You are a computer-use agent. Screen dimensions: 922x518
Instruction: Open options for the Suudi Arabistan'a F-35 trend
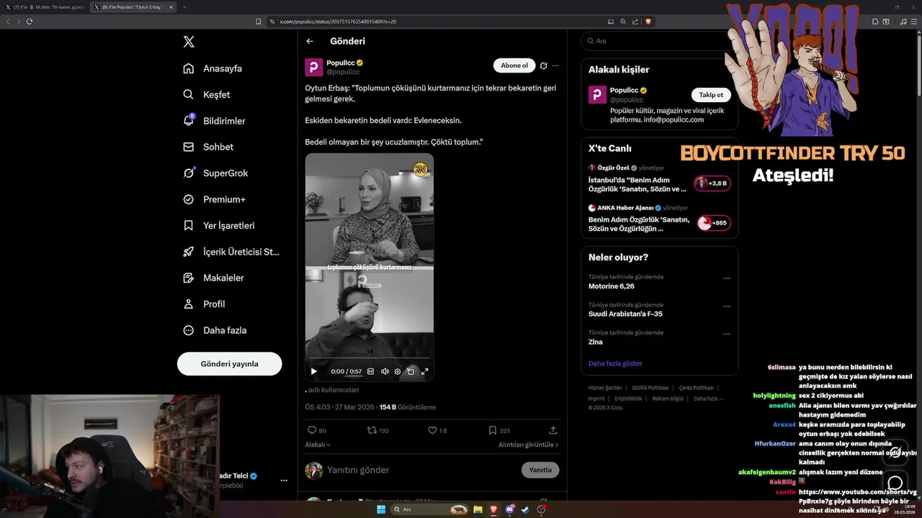click(x=726, y=306)
